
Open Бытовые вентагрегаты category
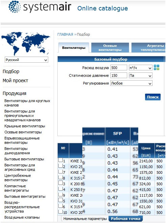click(25, 196)
